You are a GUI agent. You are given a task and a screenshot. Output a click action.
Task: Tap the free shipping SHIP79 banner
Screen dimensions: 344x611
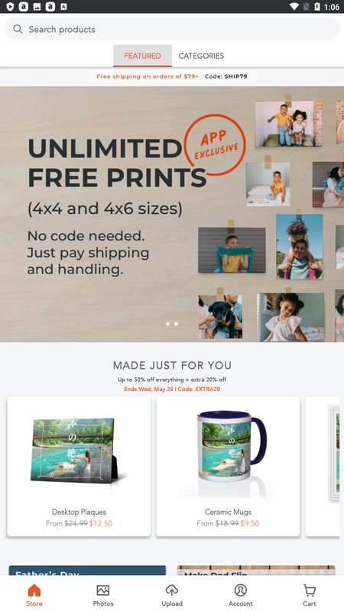click(172, 76)
